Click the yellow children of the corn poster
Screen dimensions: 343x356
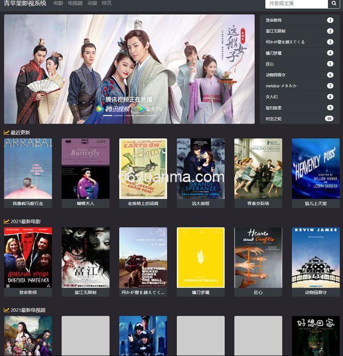click(200, 257)
